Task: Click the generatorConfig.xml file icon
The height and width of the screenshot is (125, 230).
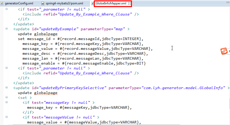Action: (x=2, y=3)
